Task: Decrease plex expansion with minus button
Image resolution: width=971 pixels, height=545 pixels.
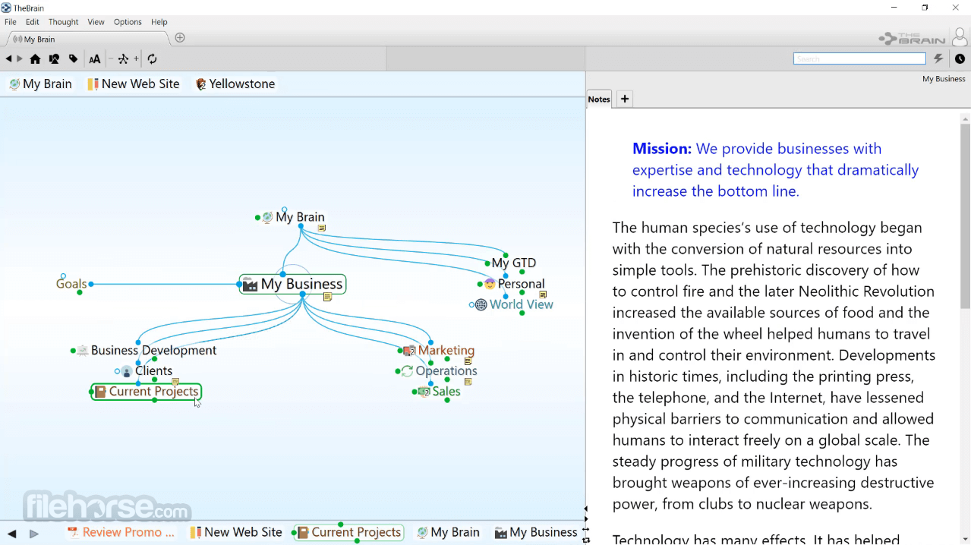Action: coord(111,59)
